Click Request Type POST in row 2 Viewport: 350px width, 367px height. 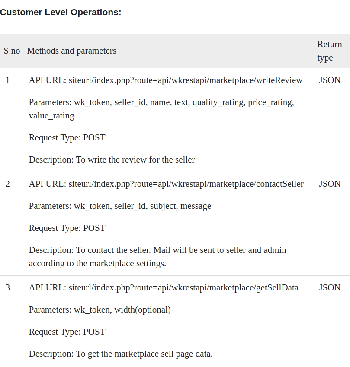point(67,228)
